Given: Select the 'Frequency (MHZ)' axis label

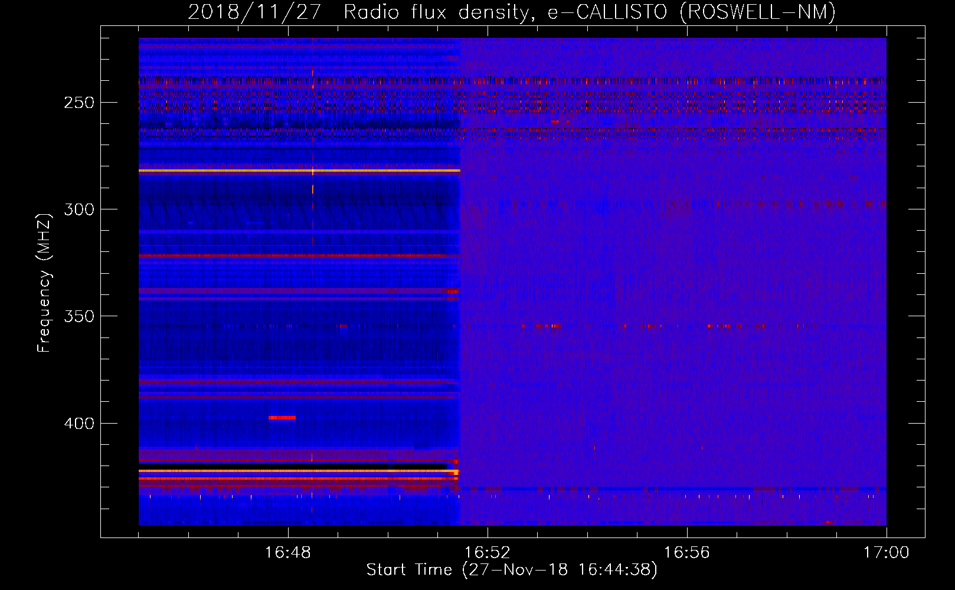Looking at the screenshot, I should tap(44, 283).
